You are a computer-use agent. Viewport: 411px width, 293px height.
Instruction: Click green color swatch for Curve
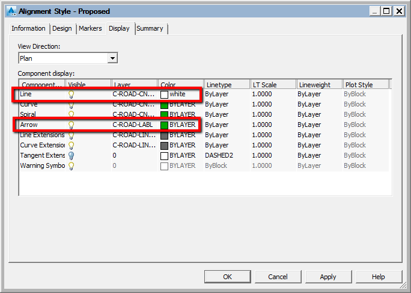[x=164, y=105]
